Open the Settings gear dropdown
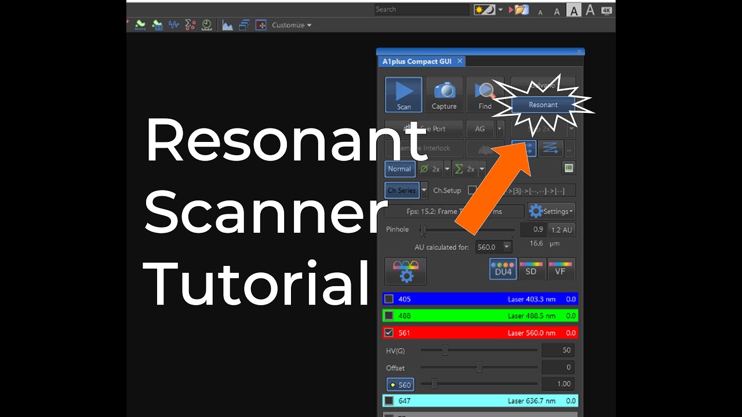 point(551,211)
